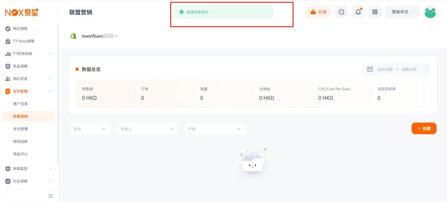Open the 状态 filter dropdown
This screenshot has height=202, width=447.
tap(89, 129)
